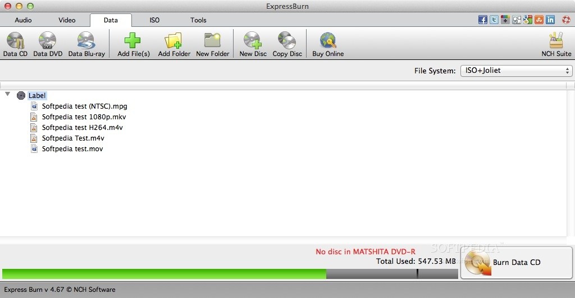The image size is (575, 298).
Task: Select Softpedia test 1080p.mkv
Action: [84, 117]
